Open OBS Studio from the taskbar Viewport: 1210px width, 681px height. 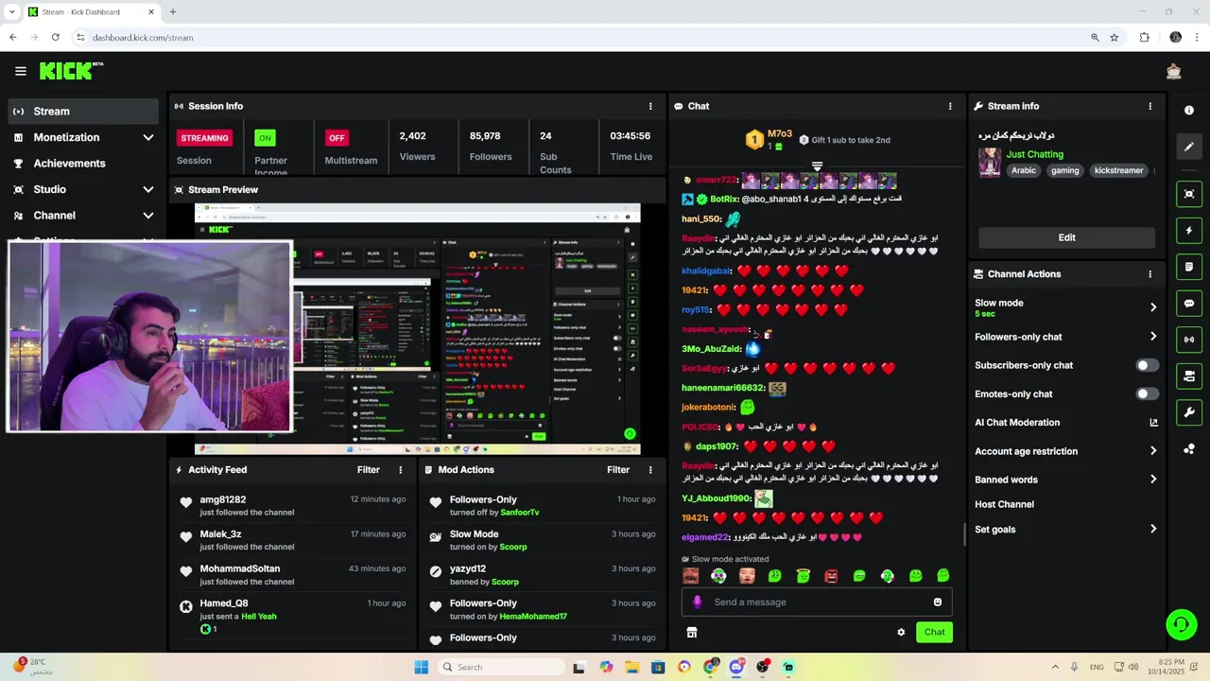(762, 667)
